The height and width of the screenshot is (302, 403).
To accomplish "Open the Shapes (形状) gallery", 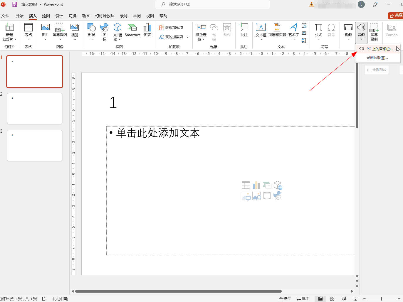I will coord(92,32).
